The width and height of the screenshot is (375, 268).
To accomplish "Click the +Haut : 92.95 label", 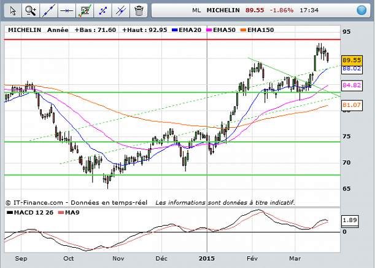I will (144, 30).
